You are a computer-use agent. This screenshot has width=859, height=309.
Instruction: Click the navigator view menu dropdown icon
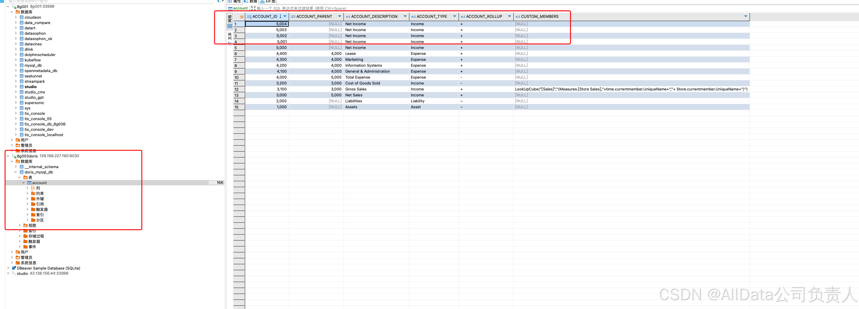point(223,1)
